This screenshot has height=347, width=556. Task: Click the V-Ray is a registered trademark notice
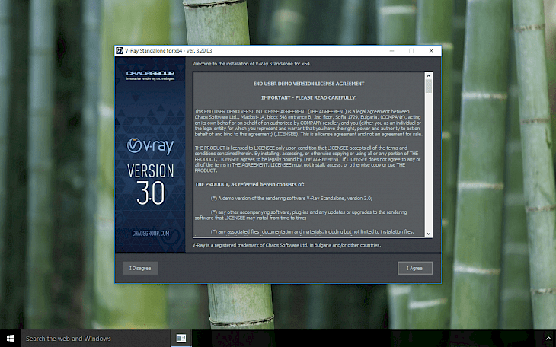286,245
